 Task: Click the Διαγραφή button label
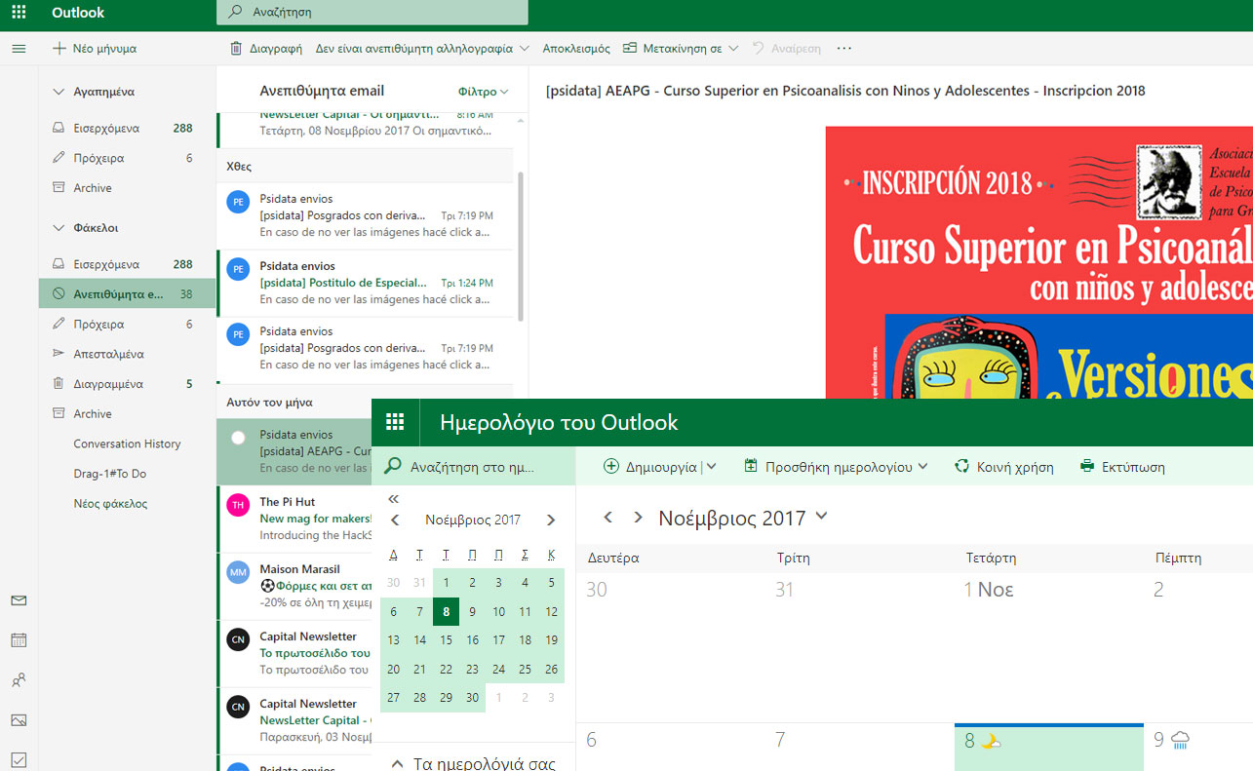click(275, 48)
